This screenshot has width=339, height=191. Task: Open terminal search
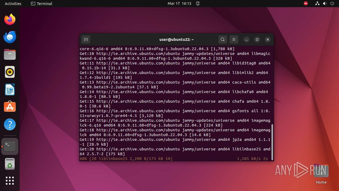coord(223,40)
